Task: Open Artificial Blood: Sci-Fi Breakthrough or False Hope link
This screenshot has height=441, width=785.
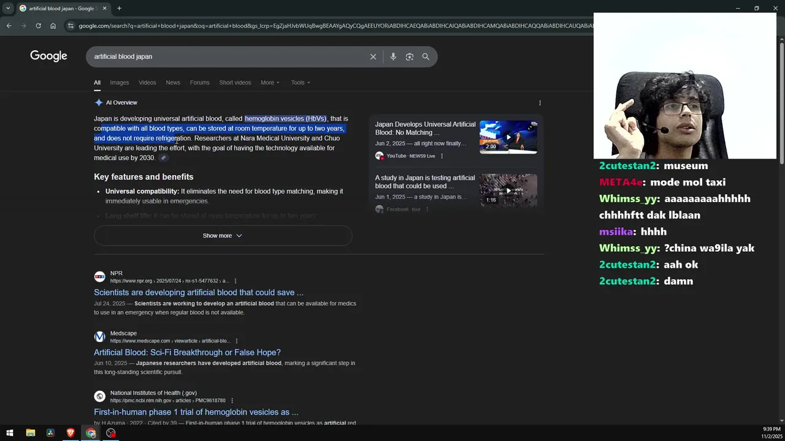Action: click(x=187, y=353)
